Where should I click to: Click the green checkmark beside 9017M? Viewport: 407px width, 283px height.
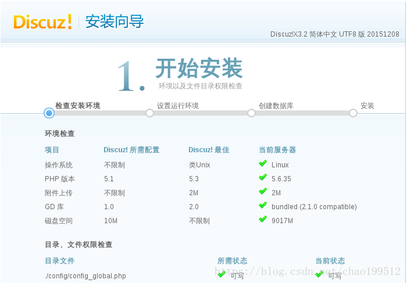(x=263, y=219)
